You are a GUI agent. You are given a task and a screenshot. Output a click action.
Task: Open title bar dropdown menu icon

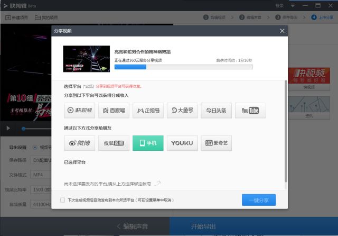pos(293,6)
